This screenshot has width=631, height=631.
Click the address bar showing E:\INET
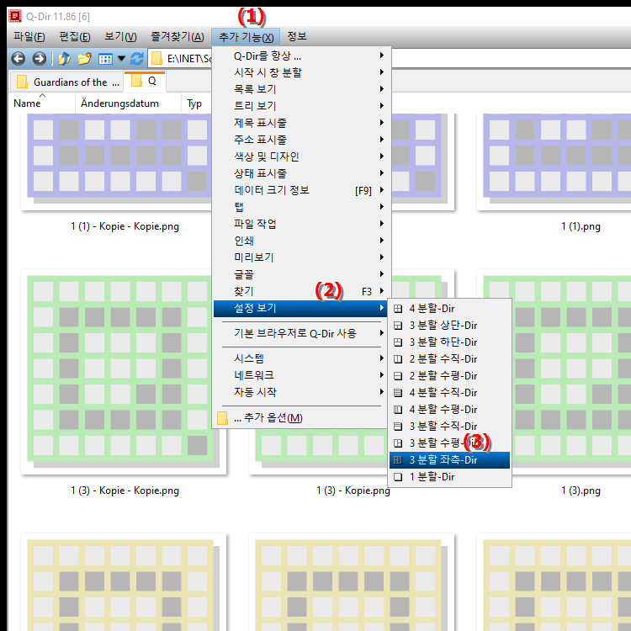coord(181,59)
